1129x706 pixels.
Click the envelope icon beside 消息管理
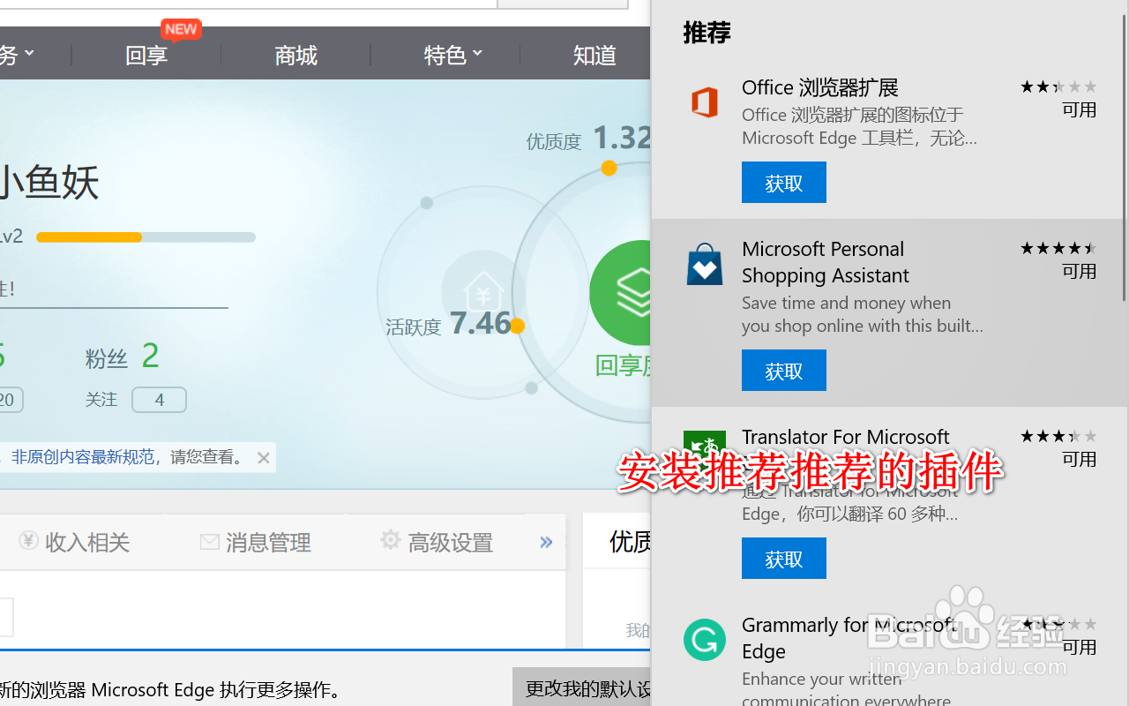pos(210,542)
